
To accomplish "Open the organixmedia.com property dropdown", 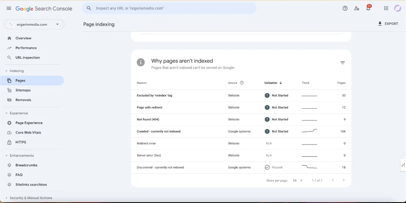I will point(34,24).
